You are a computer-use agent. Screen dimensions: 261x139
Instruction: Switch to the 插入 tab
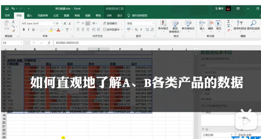[x=29, y=15]
